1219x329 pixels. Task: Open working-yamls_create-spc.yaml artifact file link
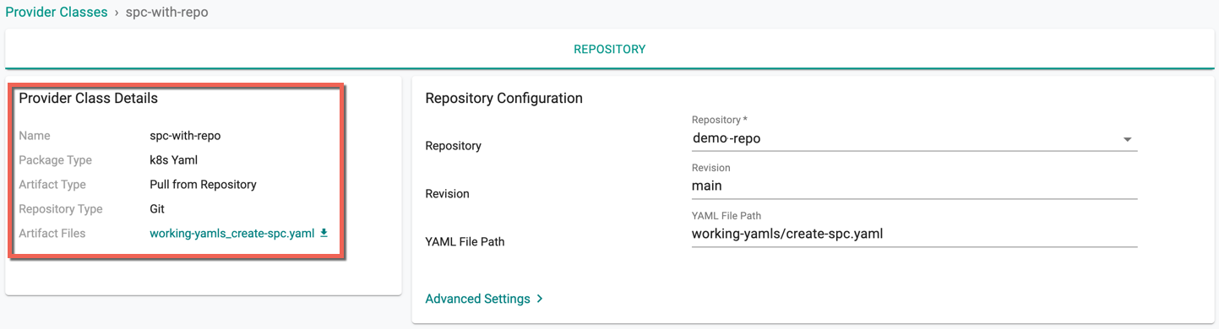coord(232,234)
